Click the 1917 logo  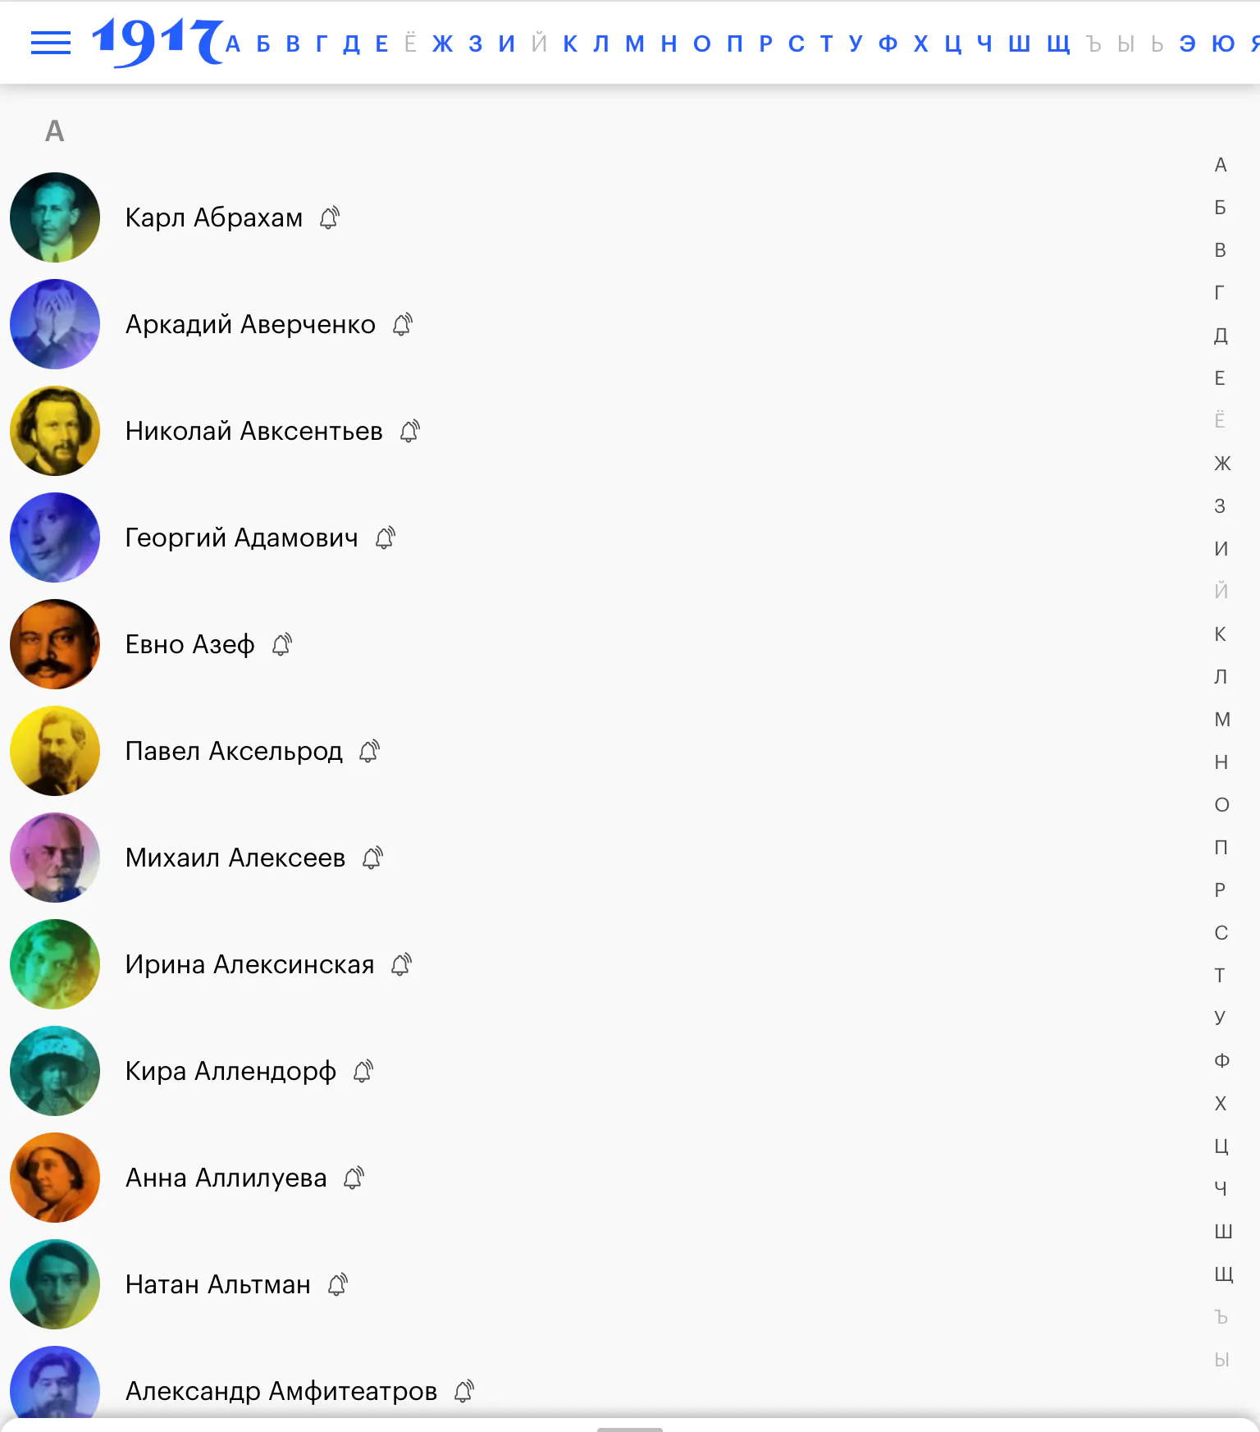(x=157, y=42)
